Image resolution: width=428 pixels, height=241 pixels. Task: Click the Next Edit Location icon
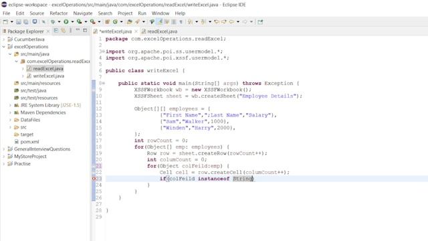(x=224, y=21)
